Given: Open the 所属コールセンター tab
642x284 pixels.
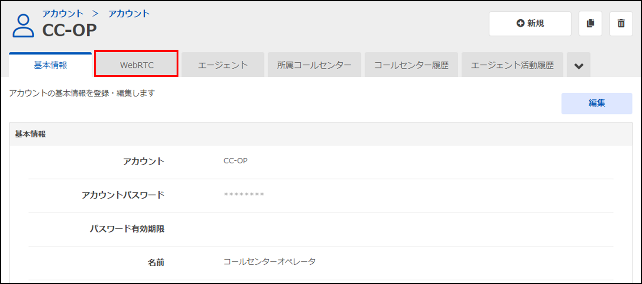Looking at the screenshot, I should 314,65.
